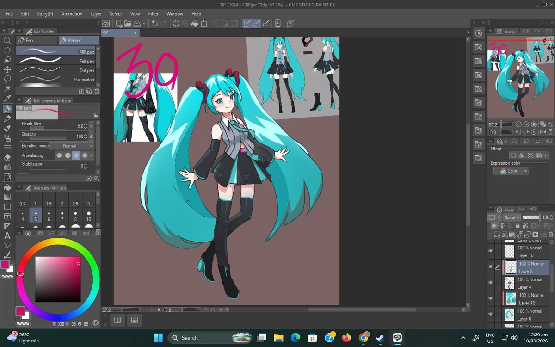This screenshot has width=555, height=347.
Task: Select the Lasso selection tool
Action: tap(7, 79)
